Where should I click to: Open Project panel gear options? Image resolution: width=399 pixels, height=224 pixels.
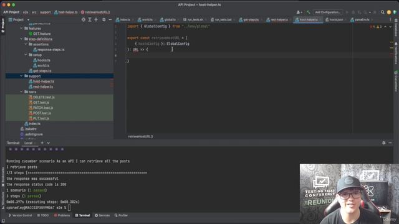(x=104, y=19)
